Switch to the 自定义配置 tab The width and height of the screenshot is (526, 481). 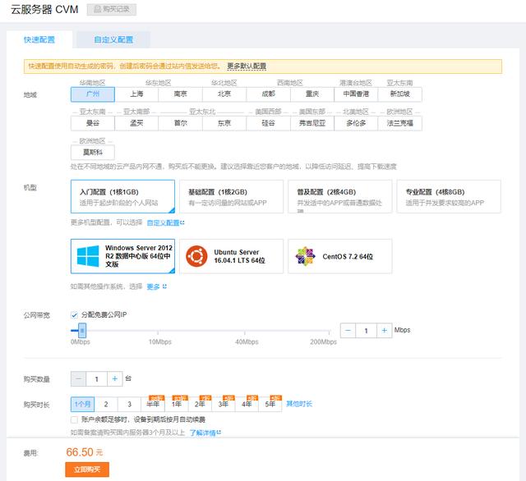click(113, 39)
